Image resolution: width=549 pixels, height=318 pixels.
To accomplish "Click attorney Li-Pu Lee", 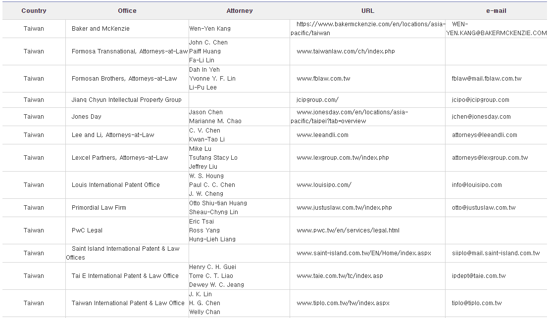I will pos(203,88).
